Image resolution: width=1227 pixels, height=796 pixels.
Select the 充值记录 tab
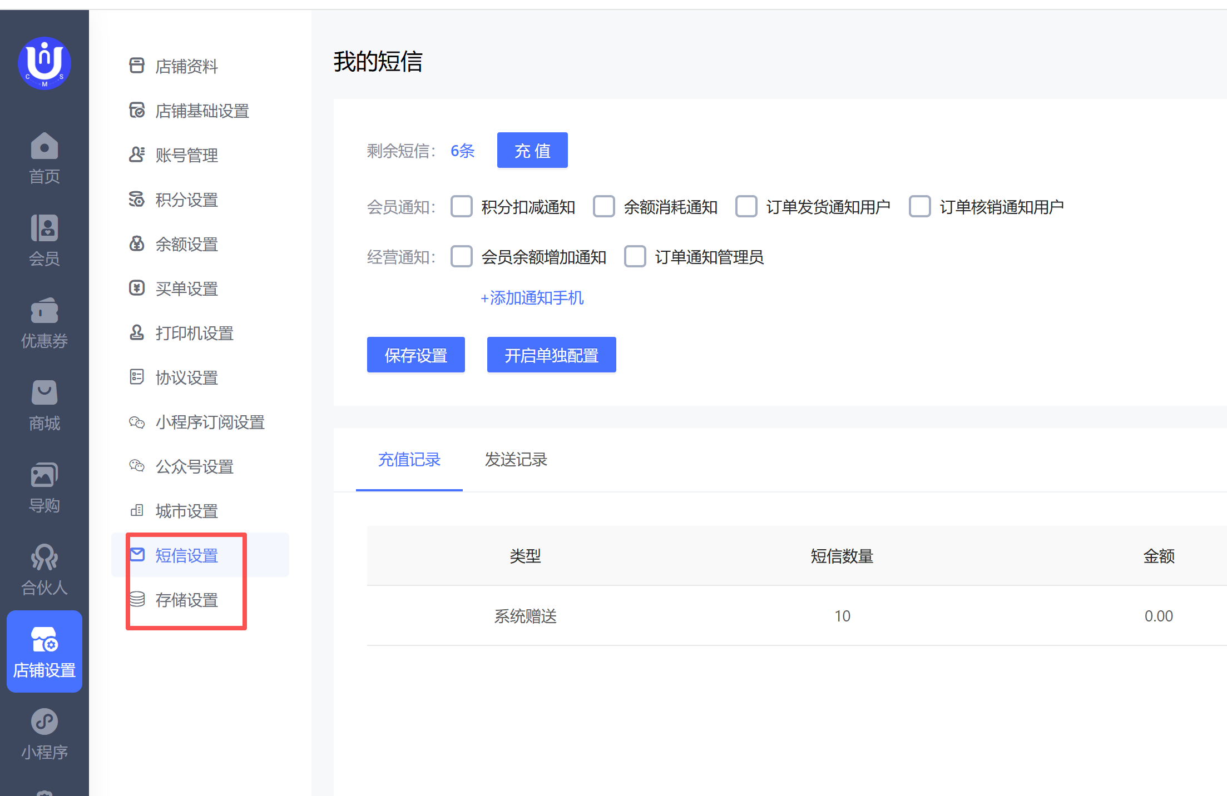coord(409,460)
